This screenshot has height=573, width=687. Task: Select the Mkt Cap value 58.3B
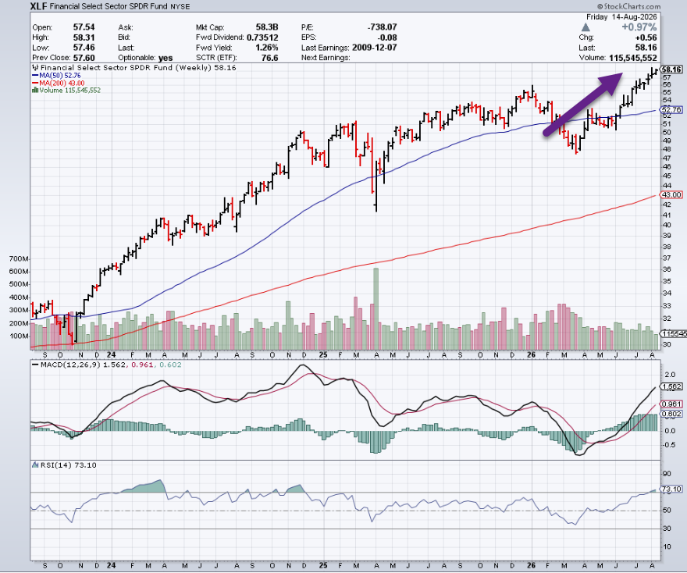pos(267,27)
